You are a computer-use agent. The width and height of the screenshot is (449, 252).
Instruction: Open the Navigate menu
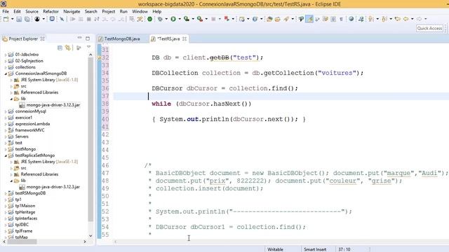(x=72, y=11)
